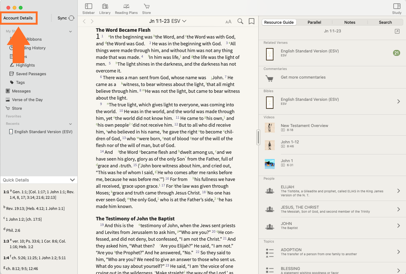
Task: Play the John 1 video thumbnail
Action: [270, 164]
